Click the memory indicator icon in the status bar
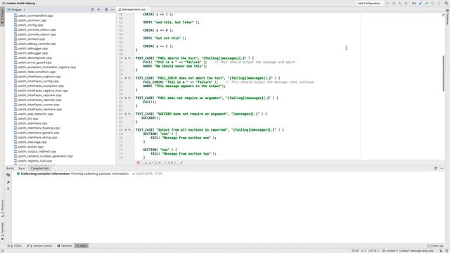450x253 pixels. click(x=446, y=251)
